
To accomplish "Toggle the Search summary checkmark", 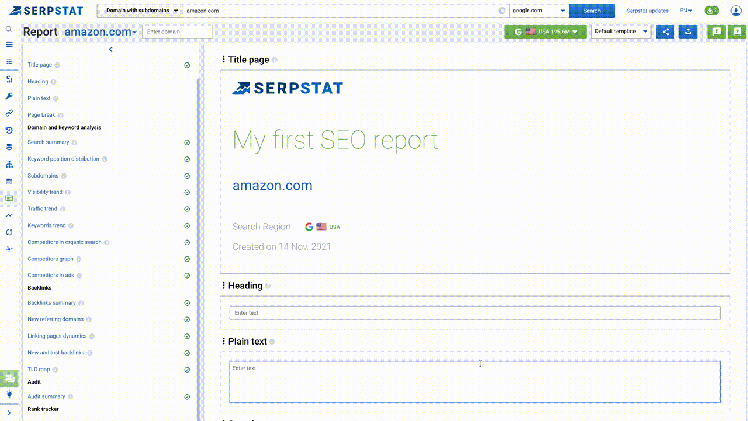I will point(187,142).
